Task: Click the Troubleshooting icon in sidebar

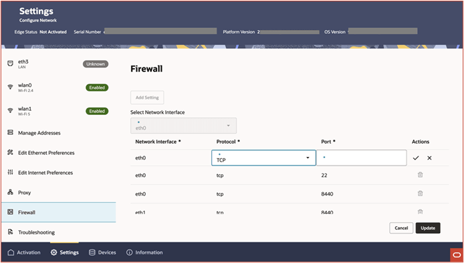Action: point(10,232)
